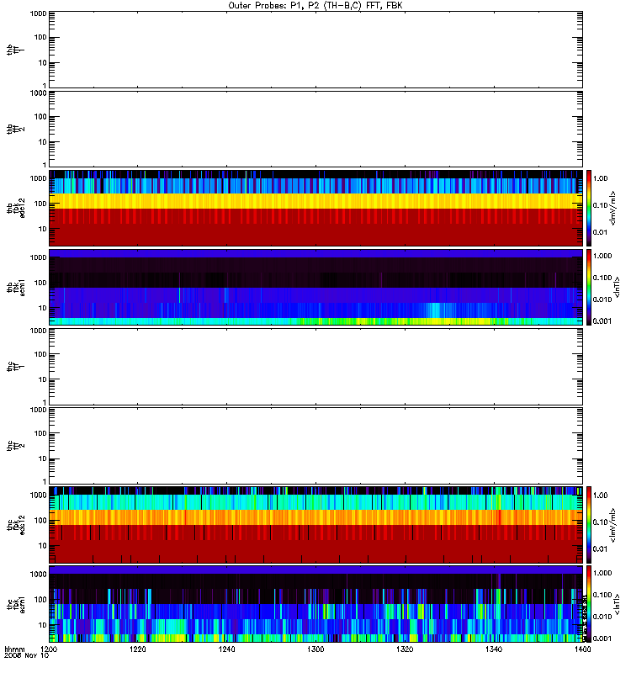This screenshot has width=631, height=673.
Task: Click the "<|nT|>" unit label beside the thb scm1 colorbar
Action: click(x=618, y=287)
